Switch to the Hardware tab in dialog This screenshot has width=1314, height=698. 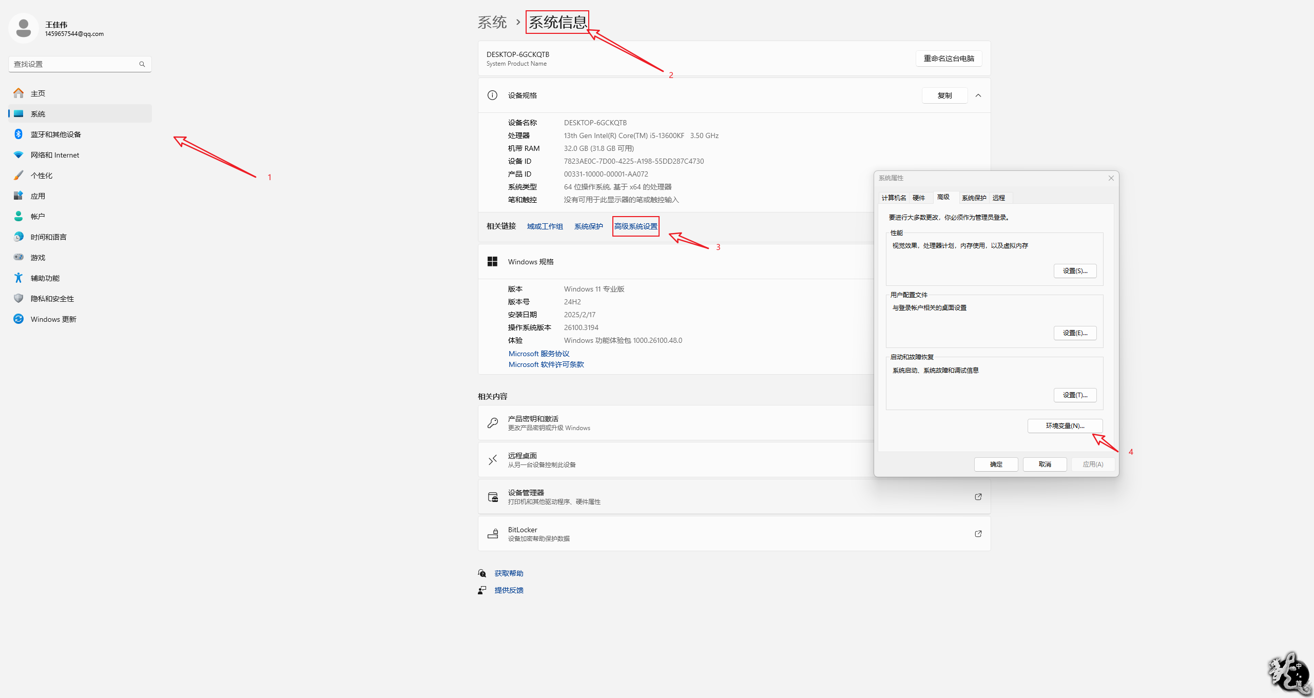coord(918,198)
